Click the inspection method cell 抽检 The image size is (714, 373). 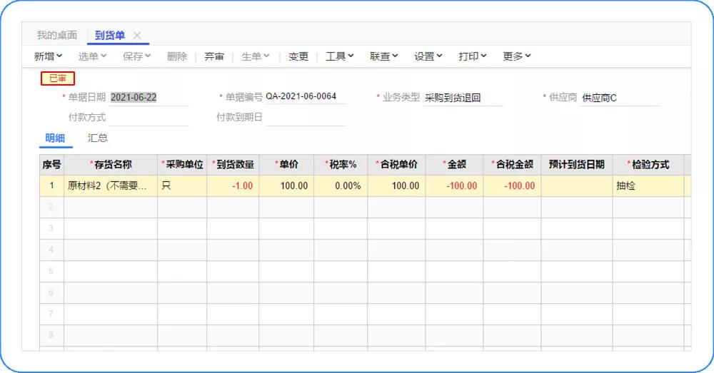coord(648,185)
